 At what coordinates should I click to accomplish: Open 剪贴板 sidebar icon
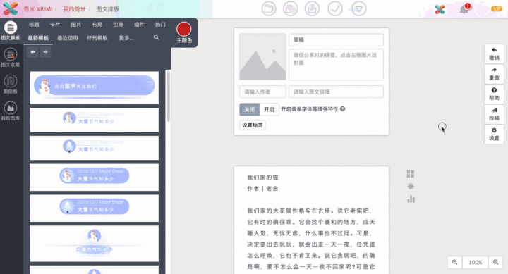11,85
